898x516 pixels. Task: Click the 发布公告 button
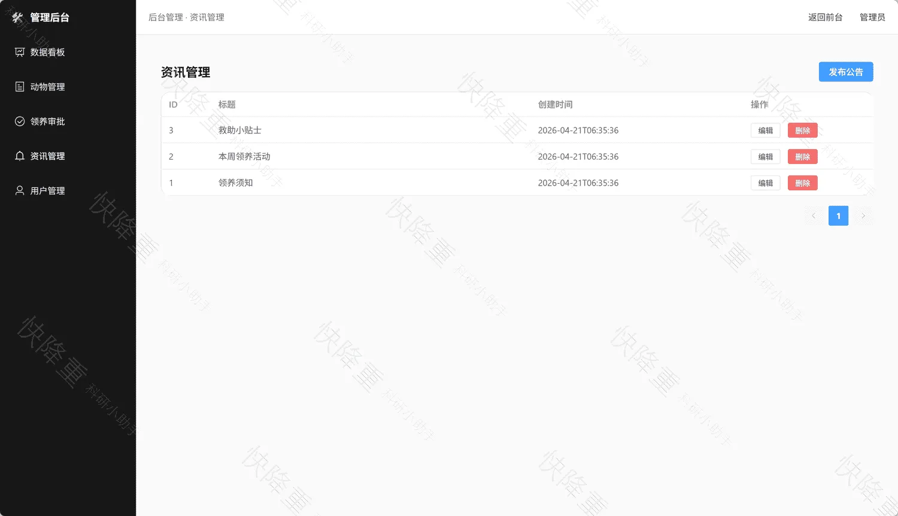[846, 72]
